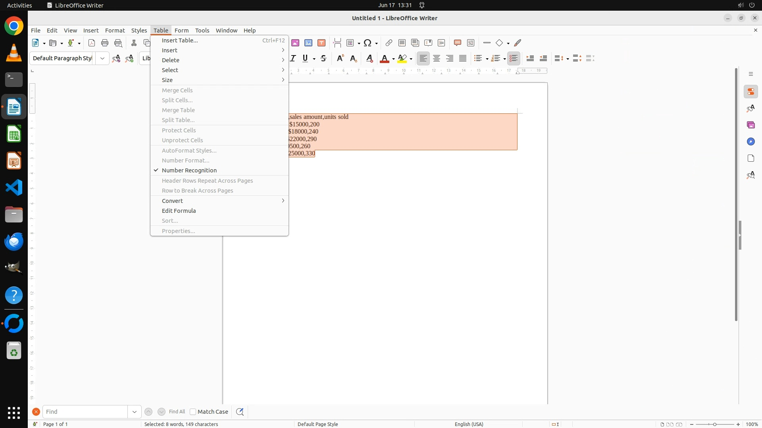Click the Clear Direct Formatting icon
This screenshot has height=428, width=762.
[x=369, y=58]
